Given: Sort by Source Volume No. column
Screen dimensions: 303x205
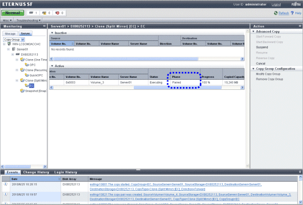Looking at the screenshot, I should [62, 44].
